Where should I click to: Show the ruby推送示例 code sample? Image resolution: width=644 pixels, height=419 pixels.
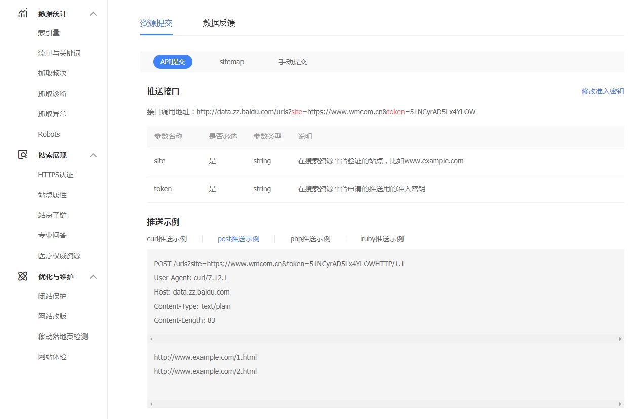[x=382, y=239]
